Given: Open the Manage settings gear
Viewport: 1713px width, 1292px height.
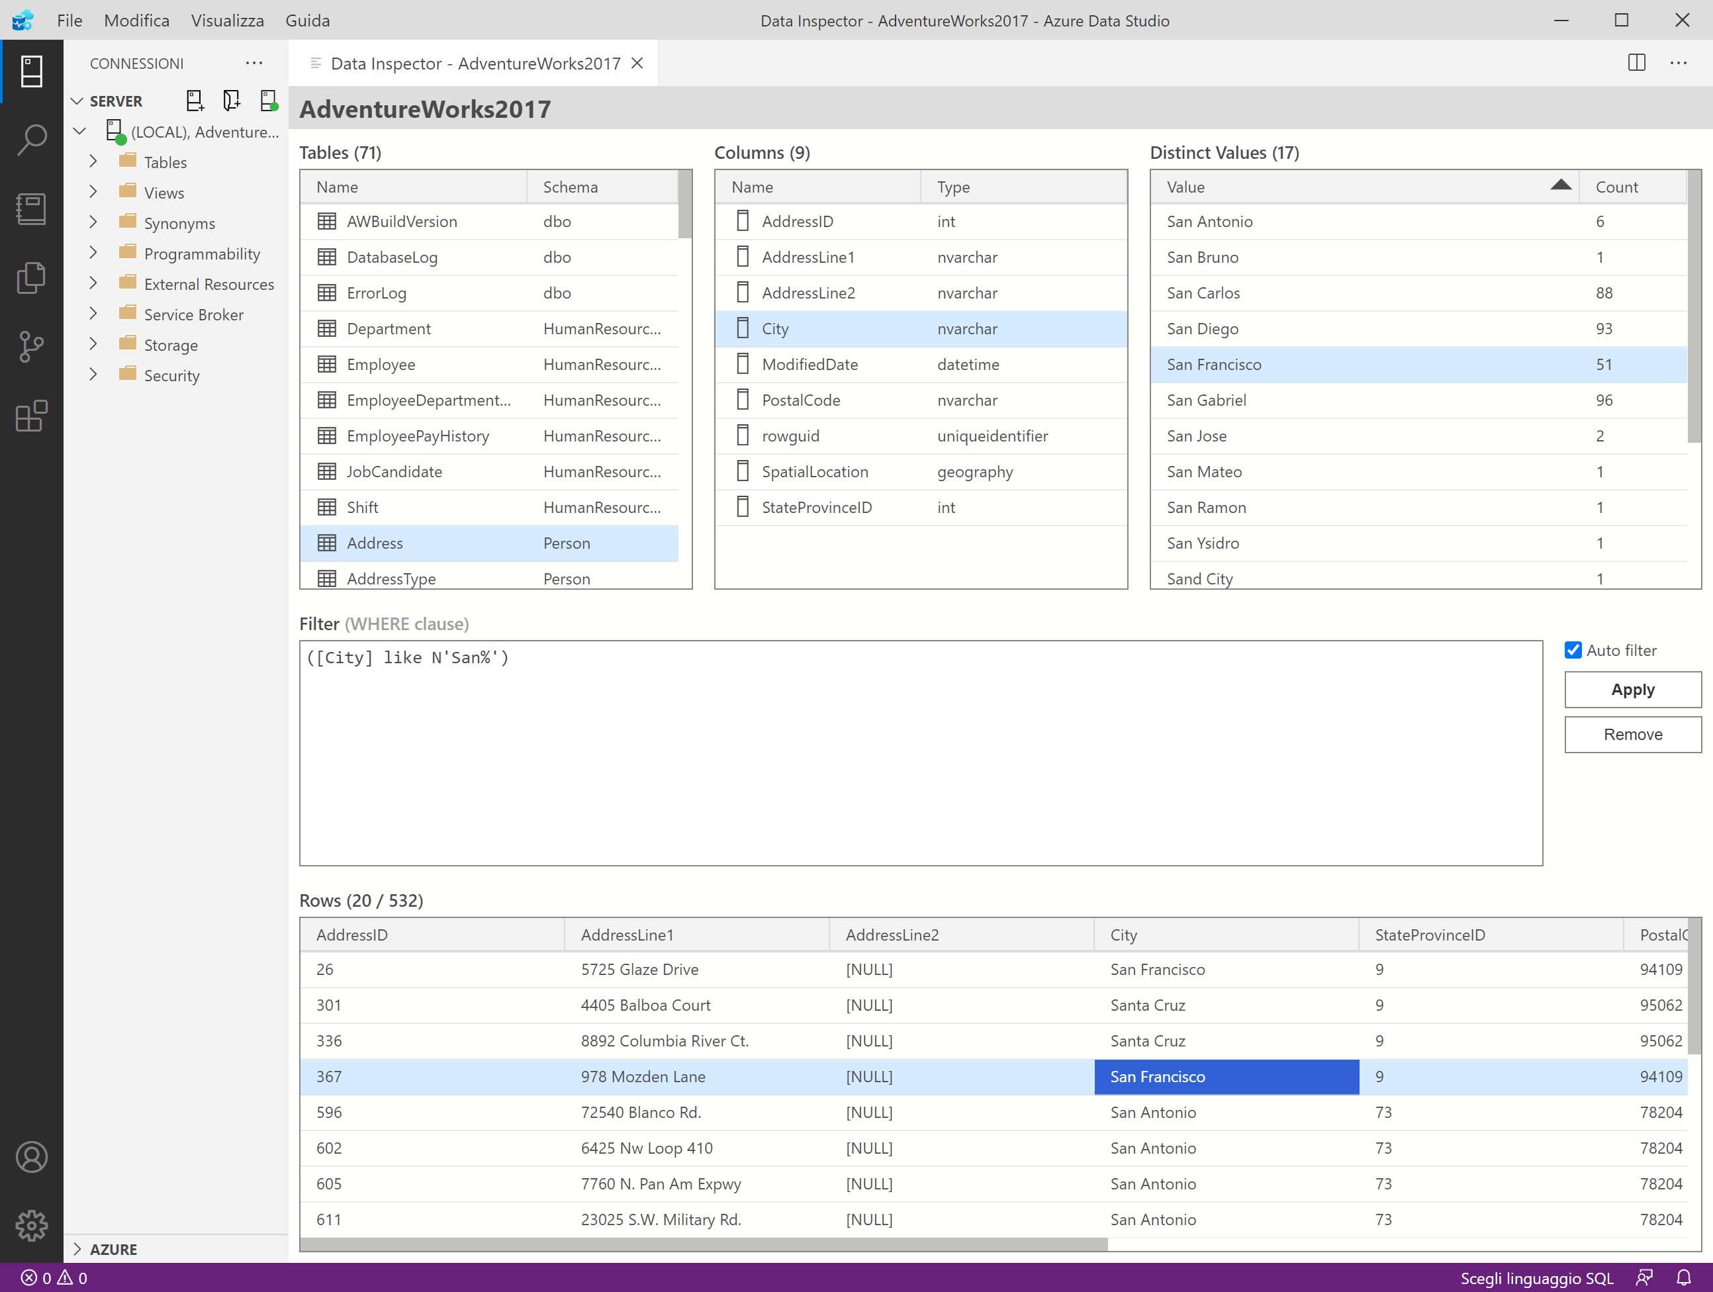Looking at the screenshot, I should pyautogui.click(x=31, y=1225).
